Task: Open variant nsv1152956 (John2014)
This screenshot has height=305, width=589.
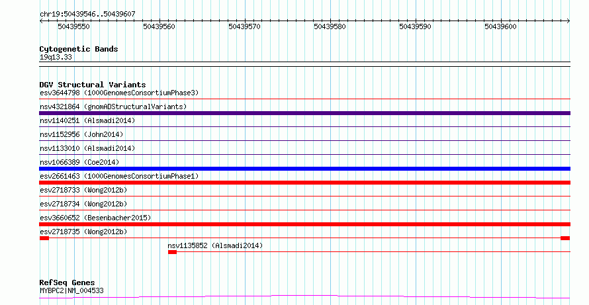Action: click(81, 134)
